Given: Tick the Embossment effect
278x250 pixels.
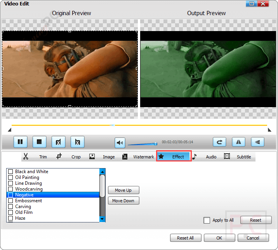Looking at the screenshot, I should pyautogui.click(x=10, y=201).
